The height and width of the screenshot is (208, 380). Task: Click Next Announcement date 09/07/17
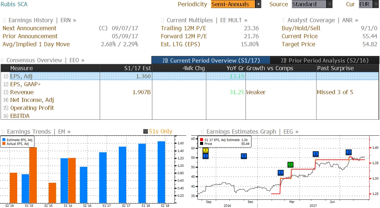[125, 28]
